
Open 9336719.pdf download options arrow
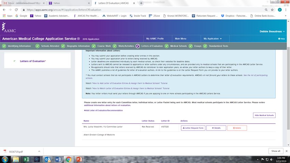[39, 151]
